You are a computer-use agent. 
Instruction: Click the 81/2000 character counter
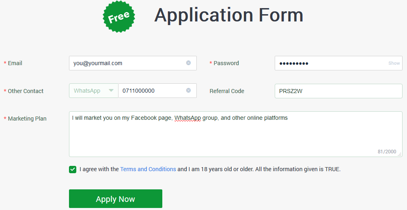click(x=387, y=152)
